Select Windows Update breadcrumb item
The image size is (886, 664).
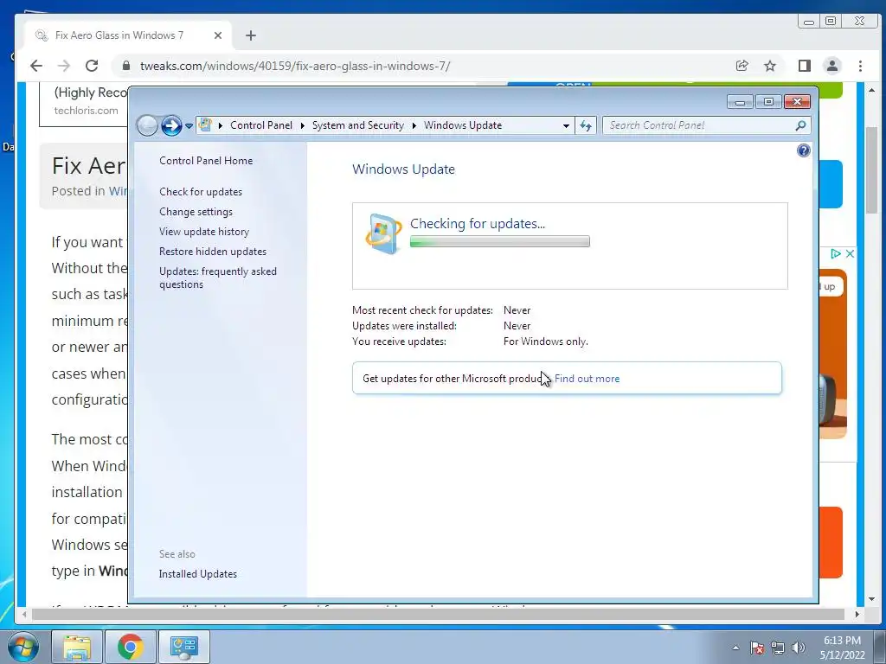tap(463, 125)
